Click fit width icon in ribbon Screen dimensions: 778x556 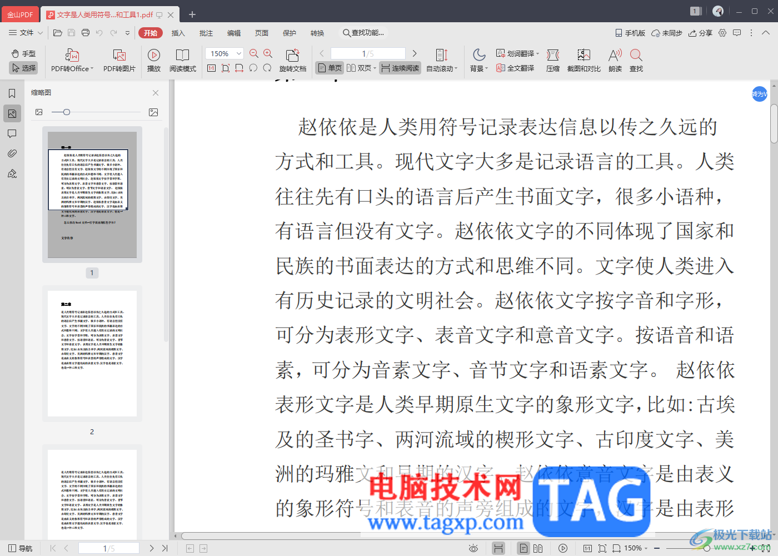[x=240, y=68]
